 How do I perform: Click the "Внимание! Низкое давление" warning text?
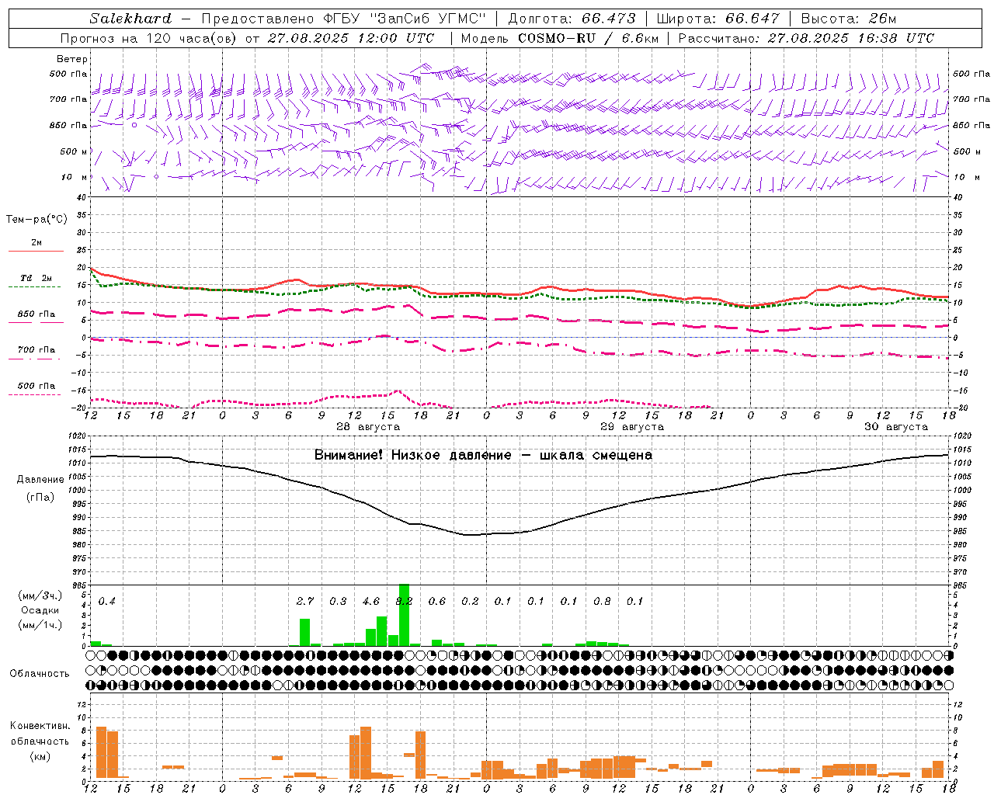tap(412, 455)
